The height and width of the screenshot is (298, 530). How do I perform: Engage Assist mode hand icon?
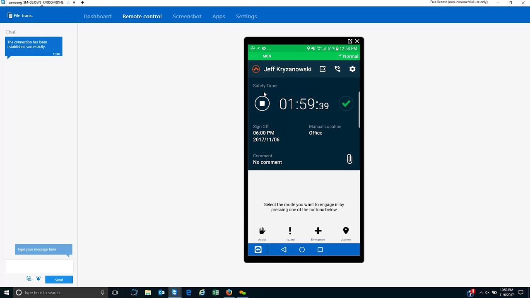click(262, 231)
